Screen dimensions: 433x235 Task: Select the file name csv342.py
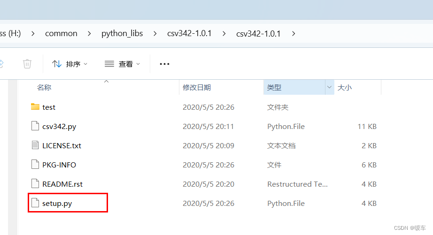[x=59, y=127]
